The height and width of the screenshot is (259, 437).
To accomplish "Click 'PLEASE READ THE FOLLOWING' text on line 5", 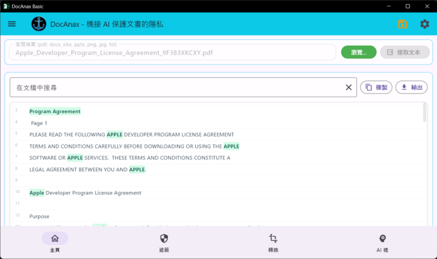I will point(67,135).
